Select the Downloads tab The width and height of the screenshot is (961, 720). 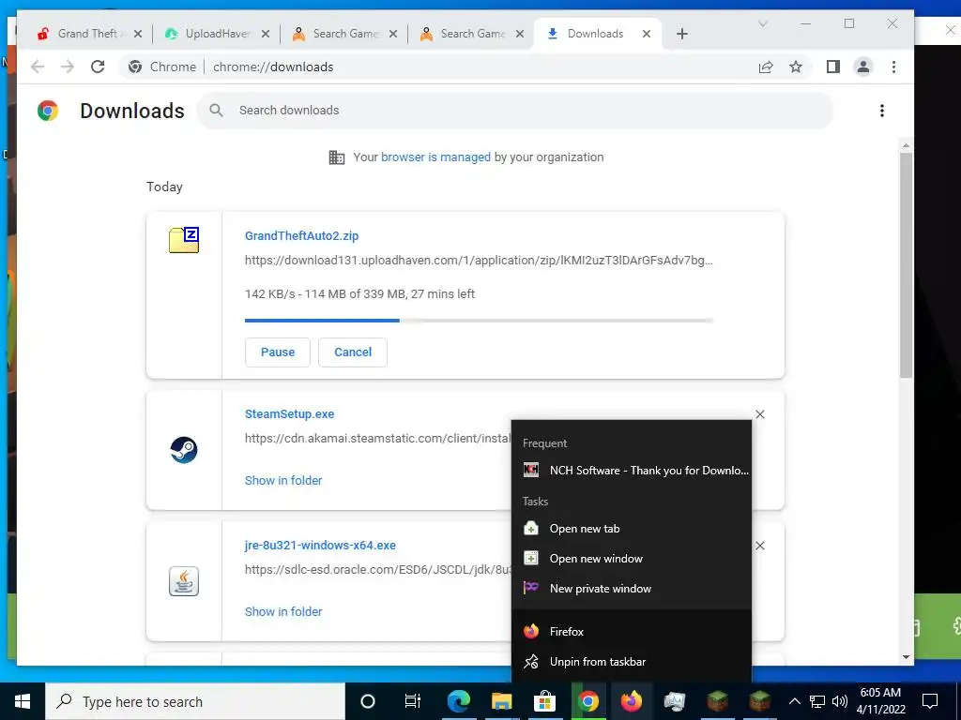coord(598,34)
